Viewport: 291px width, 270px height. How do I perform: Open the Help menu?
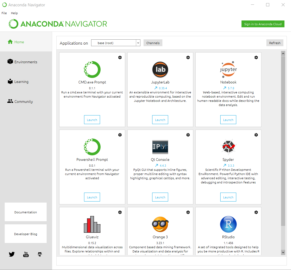[x=14, y=13]
